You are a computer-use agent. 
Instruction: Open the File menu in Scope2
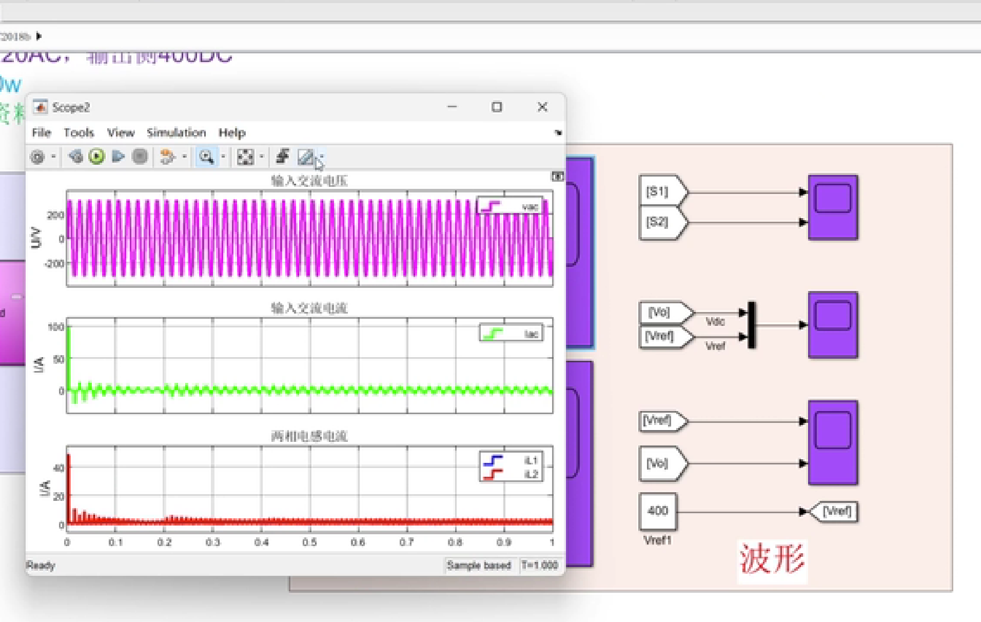tap(42, 132)
